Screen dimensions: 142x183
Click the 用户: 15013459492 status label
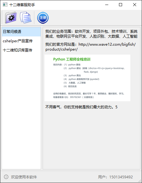(115, 177)
